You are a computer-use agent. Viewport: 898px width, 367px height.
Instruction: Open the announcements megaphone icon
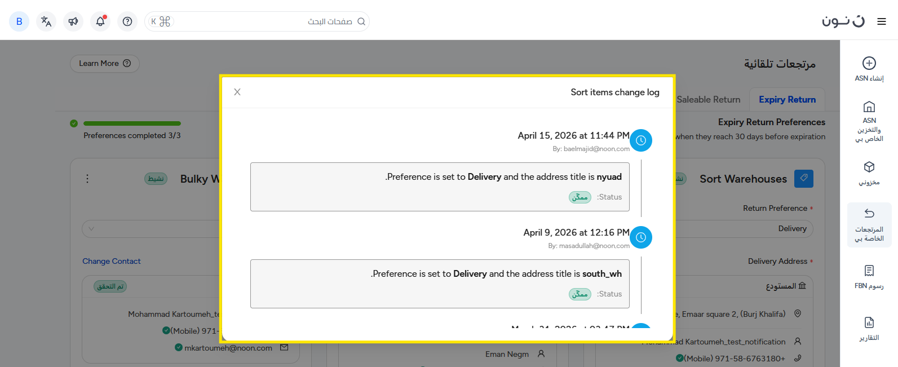click(x=73, y=21)
